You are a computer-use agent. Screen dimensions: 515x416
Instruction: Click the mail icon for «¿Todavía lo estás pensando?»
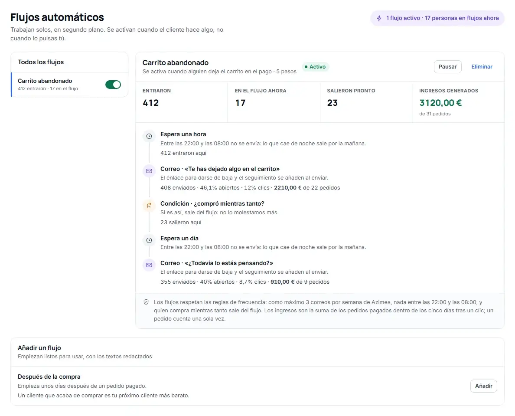(x=149, y=265)
